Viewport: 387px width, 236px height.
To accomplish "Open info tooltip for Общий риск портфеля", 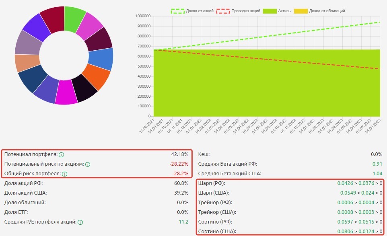I will [64, 174].
